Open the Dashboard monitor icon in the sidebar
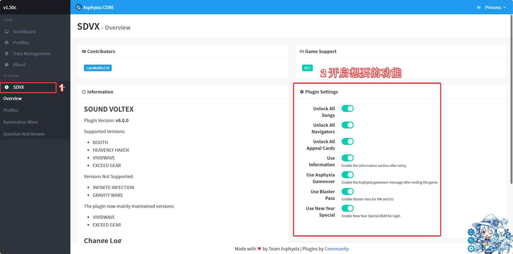Viewport: 513px width, 254px height. (x=7, y=32)
